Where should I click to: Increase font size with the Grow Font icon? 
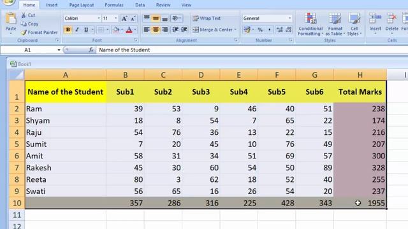(x=124, y=18)
